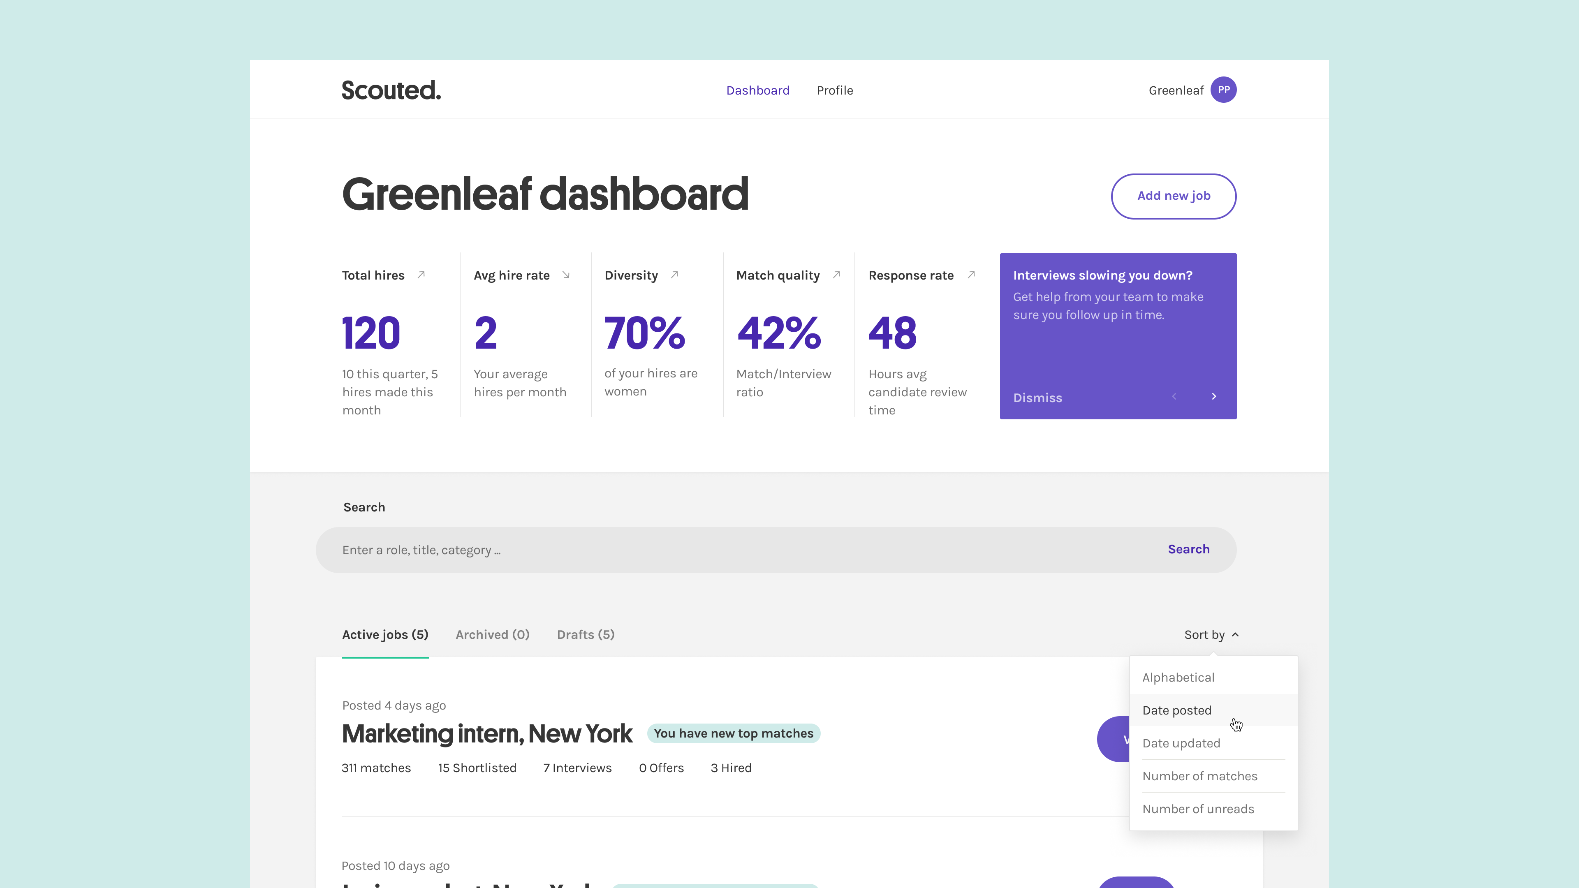Click the Match quality arrow icon

pos(836,275)
